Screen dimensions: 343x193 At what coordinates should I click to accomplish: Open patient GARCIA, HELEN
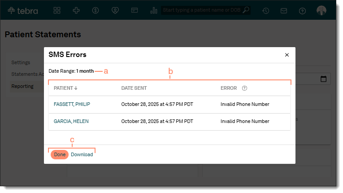coord(71,122)
